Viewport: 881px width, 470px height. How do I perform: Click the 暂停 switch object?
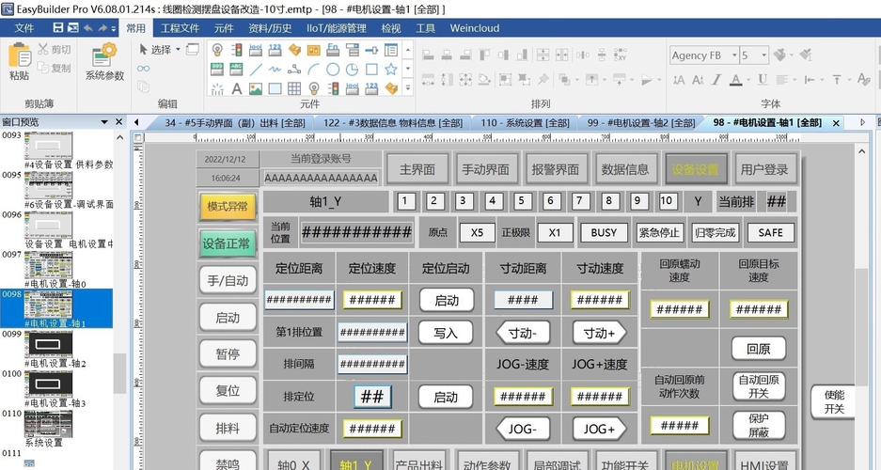228,353
